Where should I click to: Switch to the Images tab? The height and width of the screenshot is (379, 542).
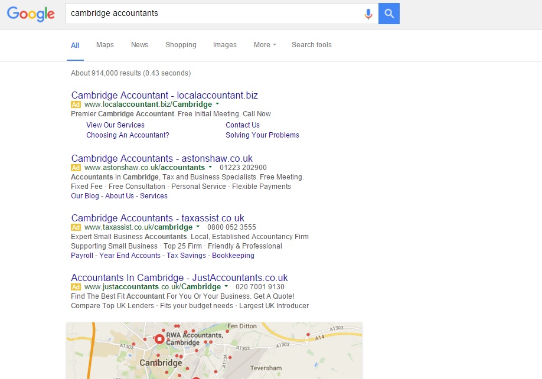pyautogui.click(x=225, y=45)
